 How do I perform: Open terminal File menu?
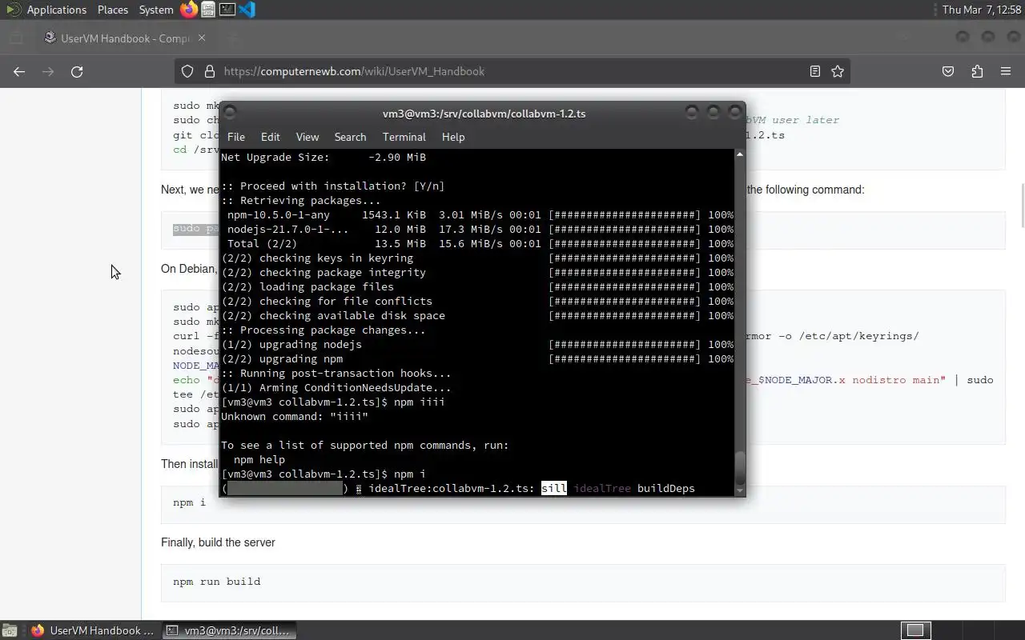236,137
